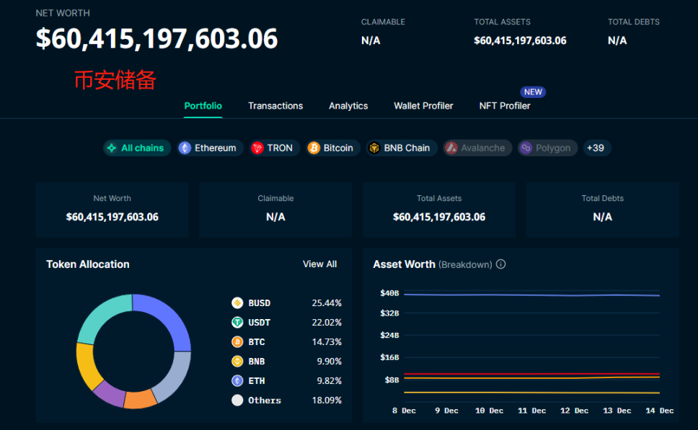Click the NEW badge above NFT Profiler
Viewport: 698px width, 430px height.
point(533,92)
